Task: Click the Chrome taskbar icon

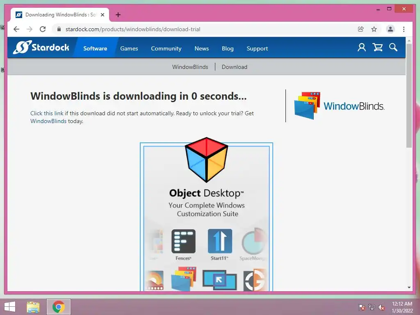Action: click(x=59, y=307)
